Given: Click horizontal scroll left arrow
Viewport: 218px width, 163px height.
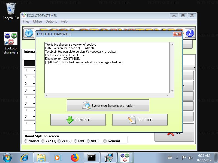Looking at the screenshot, I should pos(47,96).
